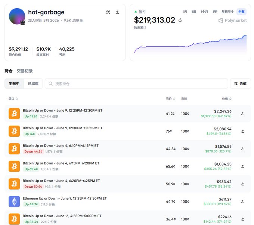254x225 pixels.
Task: Open Bitcoin Up or Down June 4, 6:20PM-6:25PM market
Action: click(61, 181)
